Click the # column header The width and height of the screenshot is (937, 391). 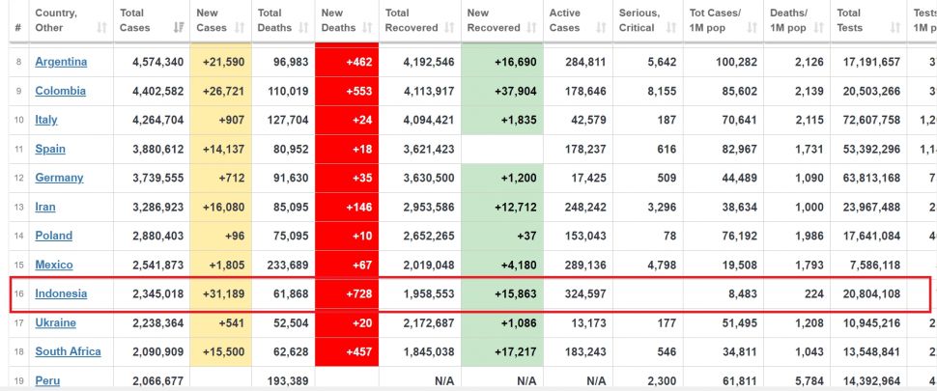18,27
